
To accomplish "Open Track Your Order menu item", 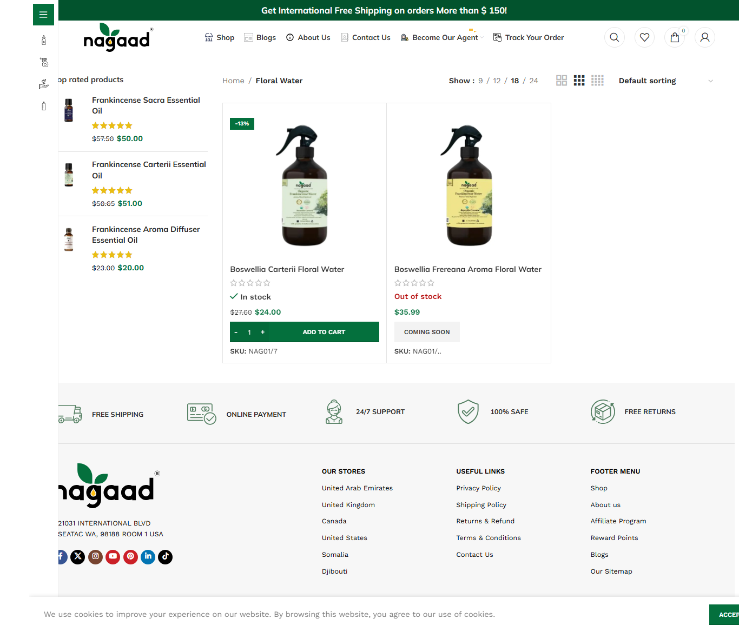I will pyautogui.click(x=529, y=37).
